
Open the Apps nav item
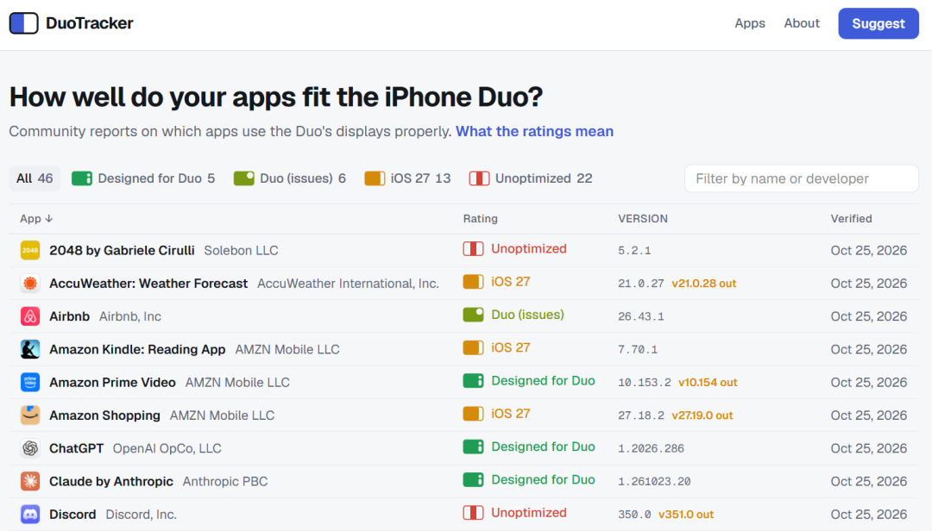tap(750, 23)
